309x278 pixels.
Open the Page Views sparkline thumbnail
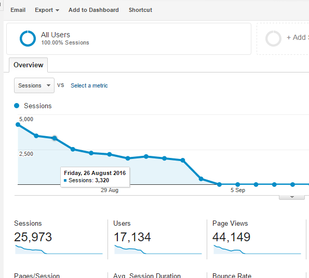pyautogui.click(x=257, y=250)
